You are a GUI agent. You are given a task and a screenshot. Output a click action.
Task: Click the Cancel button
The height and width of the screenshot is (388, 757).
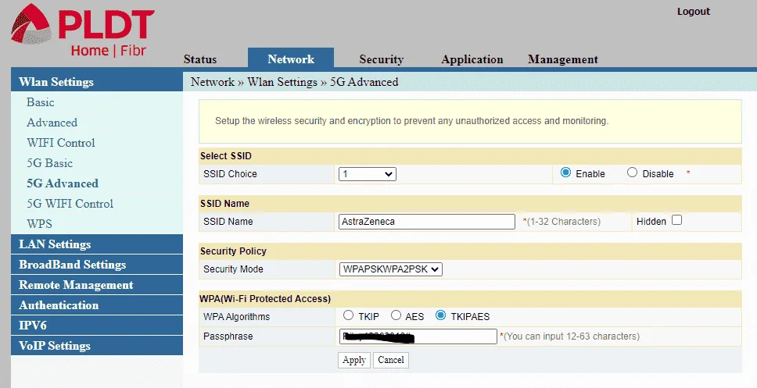[x=390, y=360]
